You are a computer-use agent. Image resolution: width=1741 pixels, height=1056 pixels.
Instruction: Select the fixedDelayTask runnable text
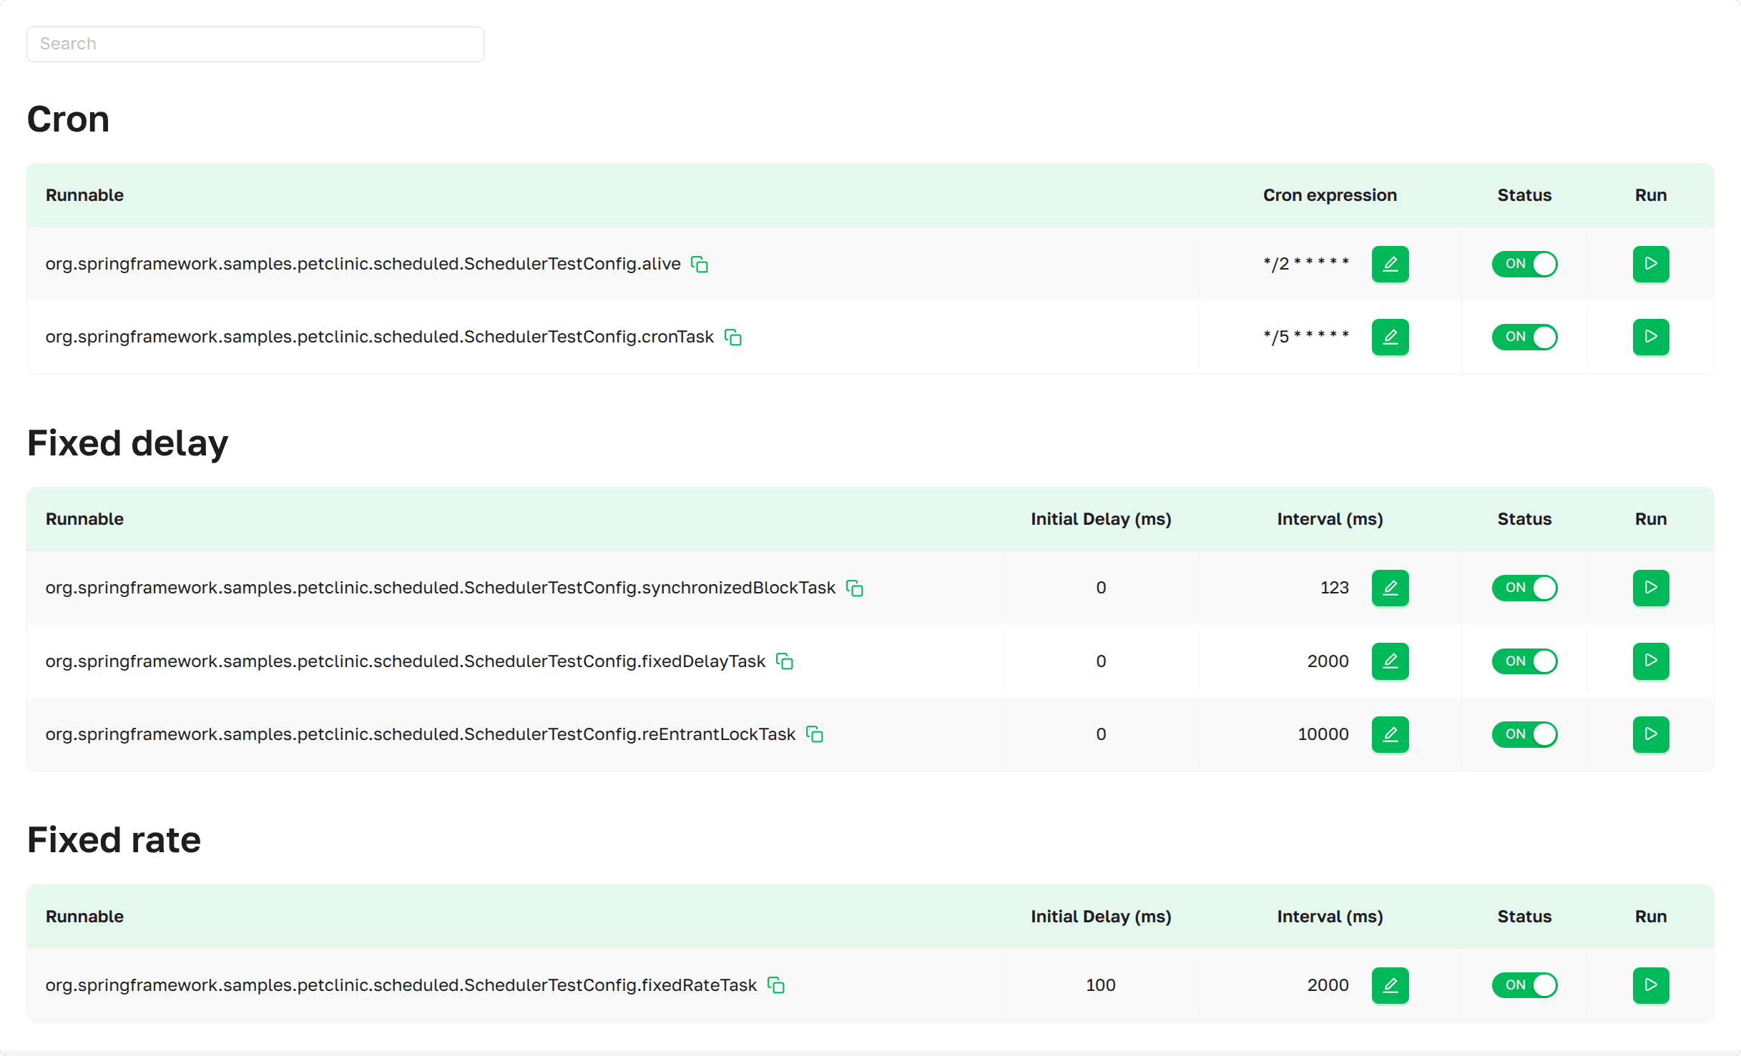(405, 662)
